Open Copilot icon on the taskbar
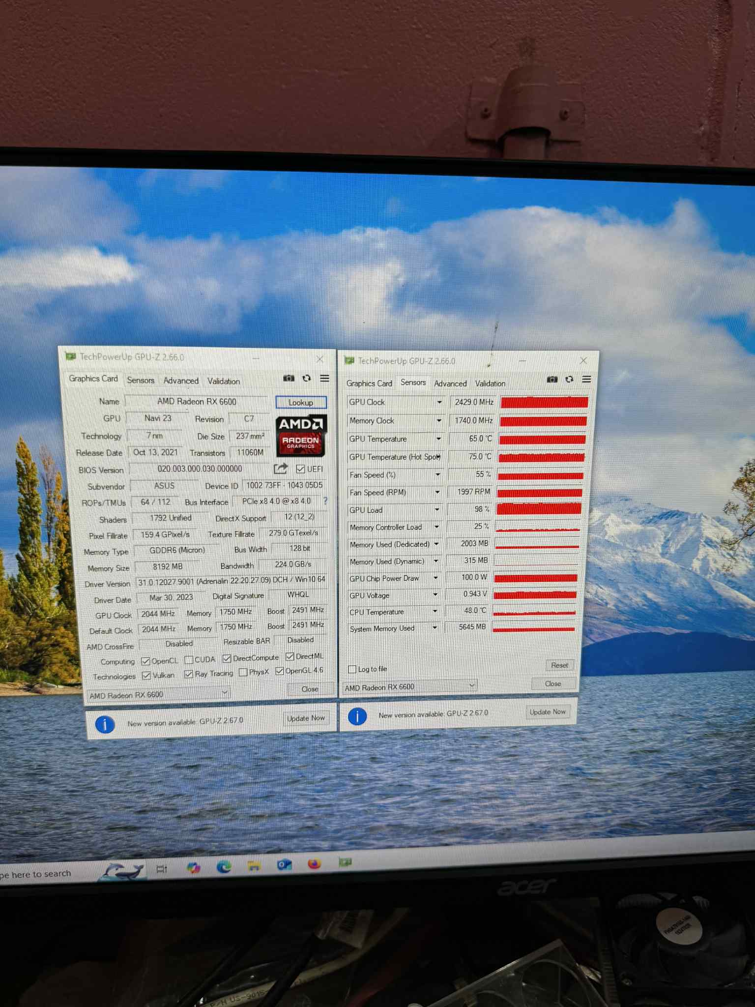The height and width of the screenshot is (1007, 755). [x=194, y=868]
